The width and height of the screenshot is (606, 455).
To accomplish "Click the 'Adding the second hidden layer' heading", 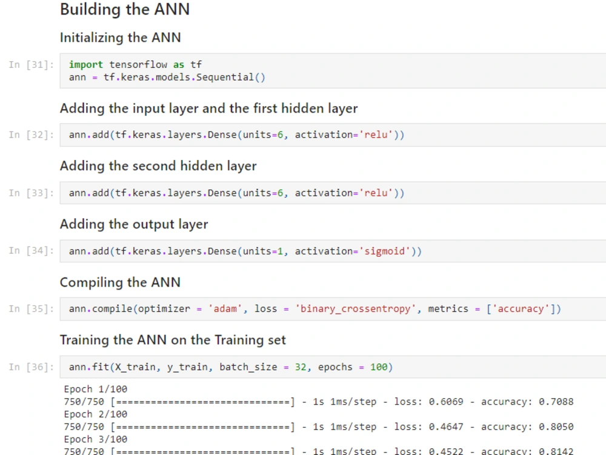I will (158, 166).
